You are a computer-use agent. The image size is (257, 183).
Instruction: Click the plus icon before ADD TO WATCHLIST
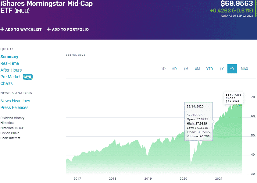coord(2,29)
